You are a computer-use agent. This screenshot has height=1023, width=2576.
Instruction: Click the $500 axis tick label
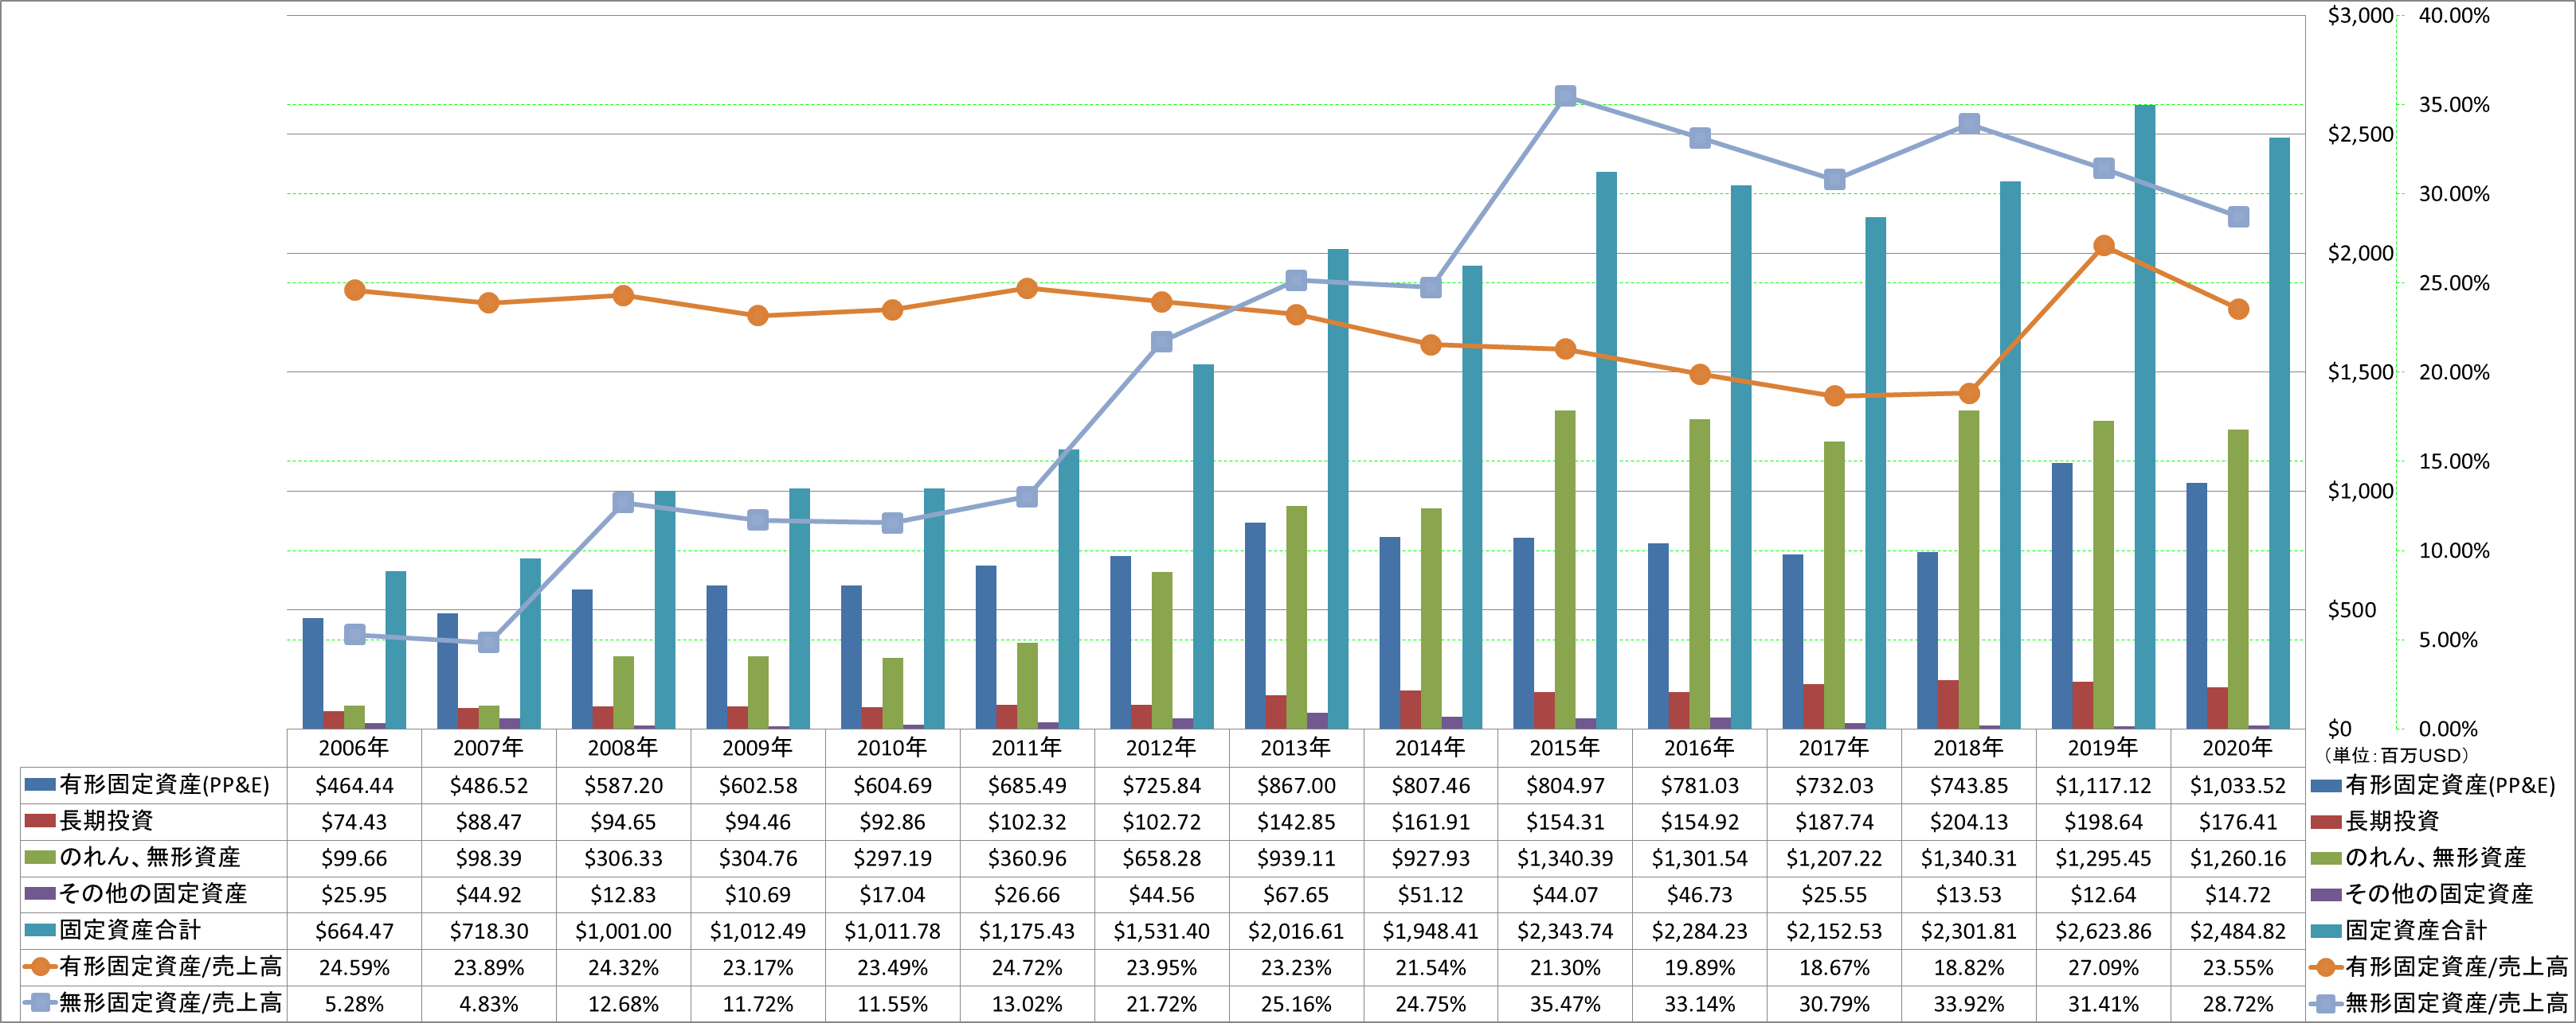[x=2352, y=609]
